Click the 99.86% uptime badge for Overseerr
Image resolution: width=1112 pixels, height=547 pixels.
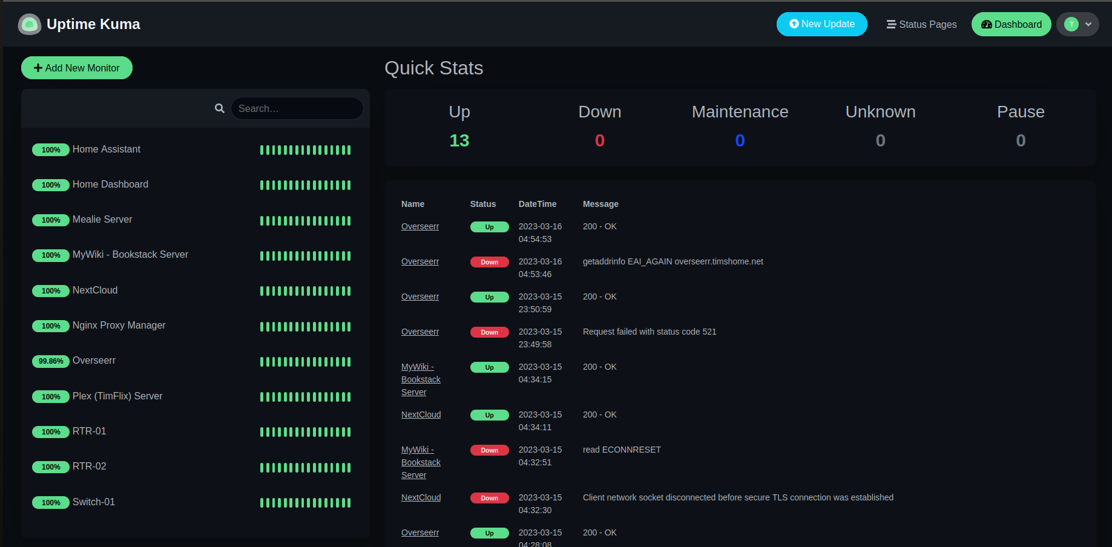click(x=51, y=361)
